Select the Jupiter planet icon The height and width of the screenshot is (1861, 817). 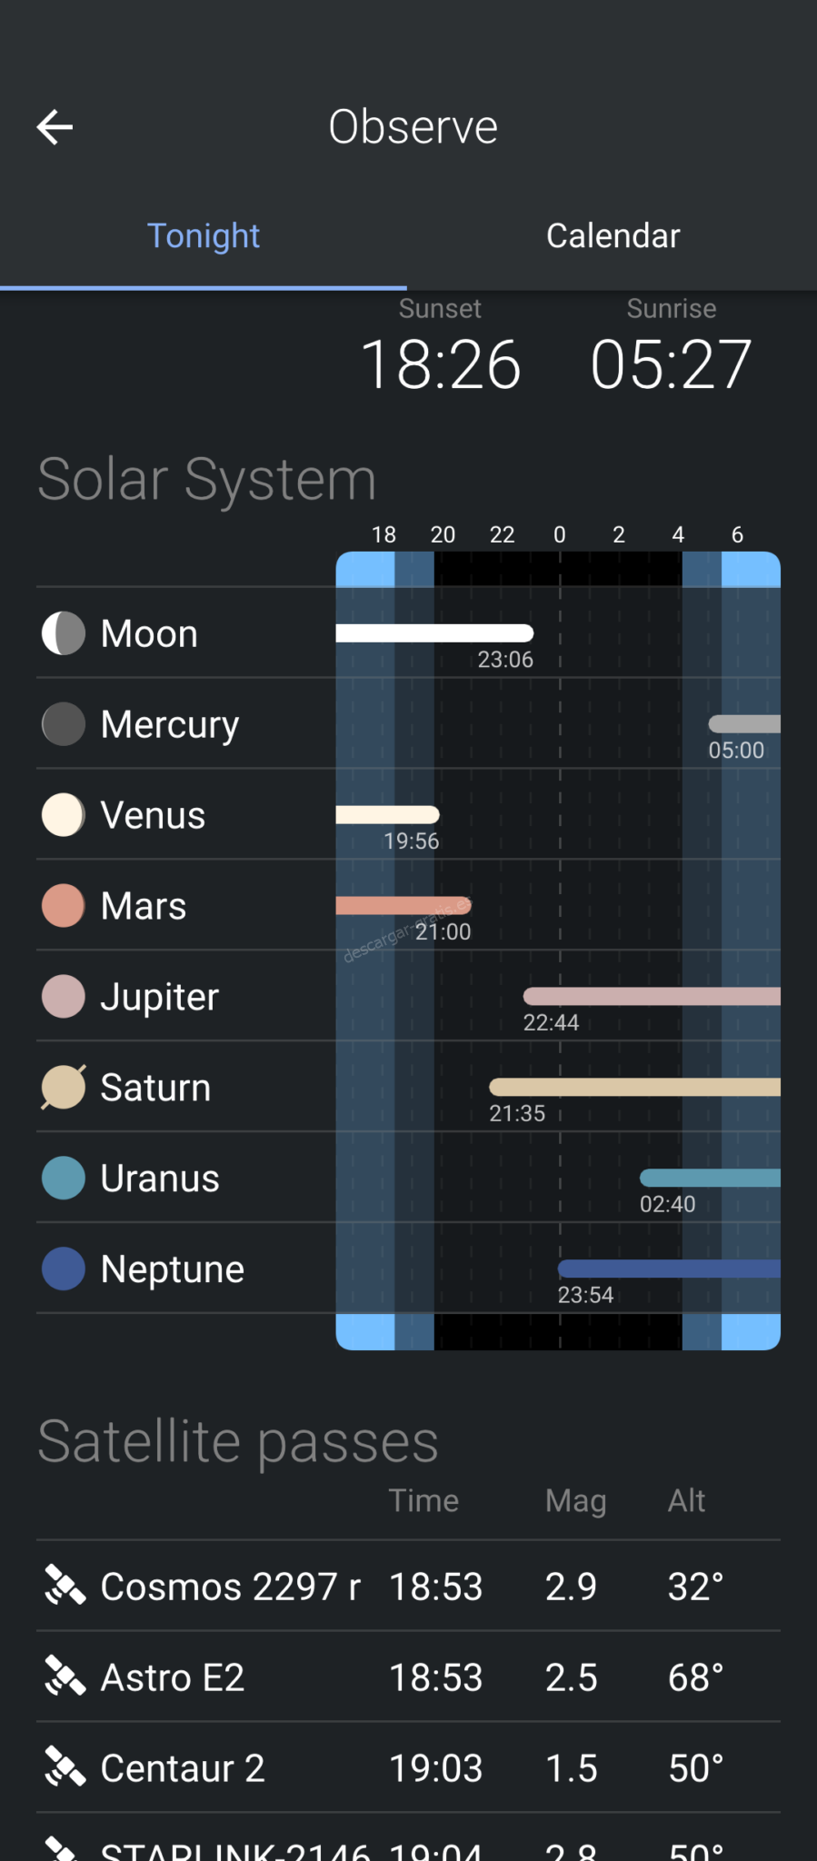coord(62,996)
